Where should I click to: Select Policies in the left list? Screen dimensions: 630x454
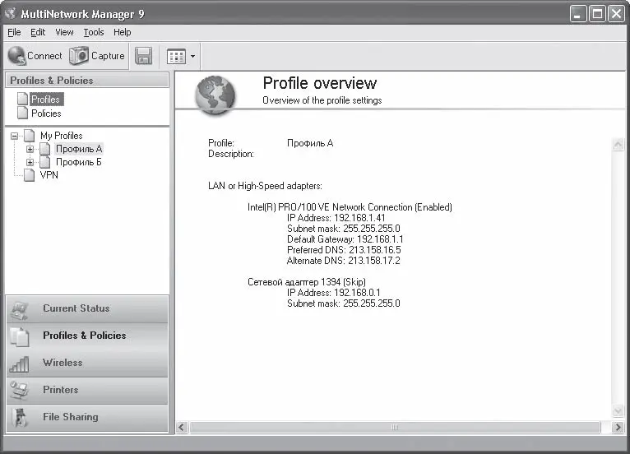coord(46,113)
